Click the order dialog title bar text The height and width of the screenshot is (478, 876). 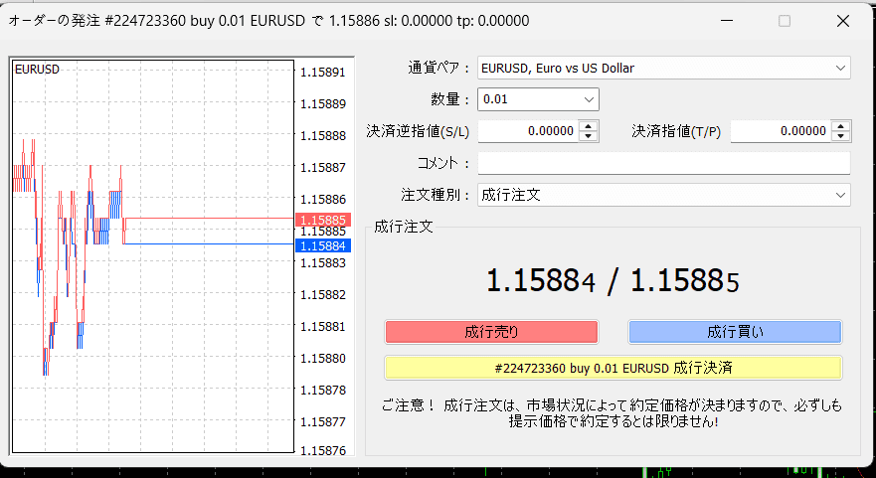pos(268,21)
